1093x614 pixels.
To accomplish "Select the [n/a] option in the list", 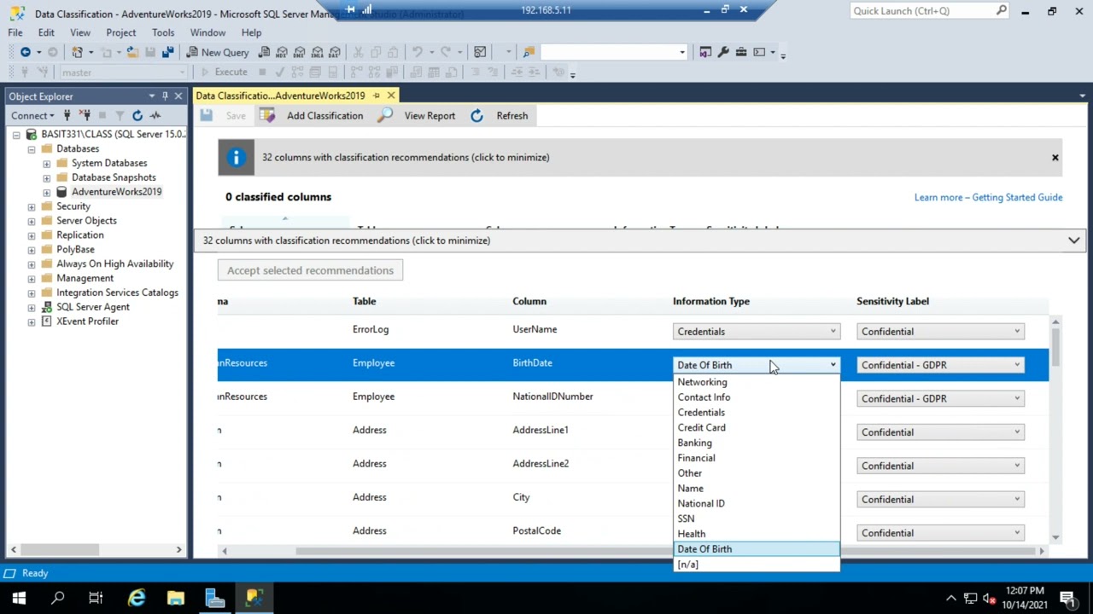I will [757, 565].
